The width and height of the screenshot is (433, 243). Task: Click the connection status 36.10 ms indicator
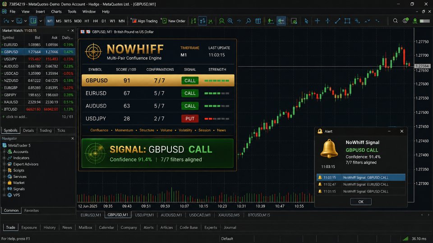415,238
